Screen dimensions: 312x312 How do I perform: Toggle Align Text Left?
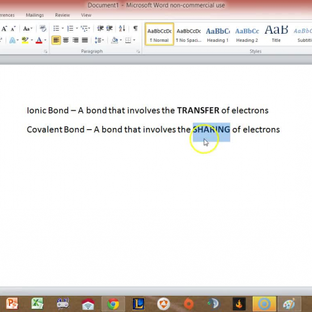click(x=56, y=40)
